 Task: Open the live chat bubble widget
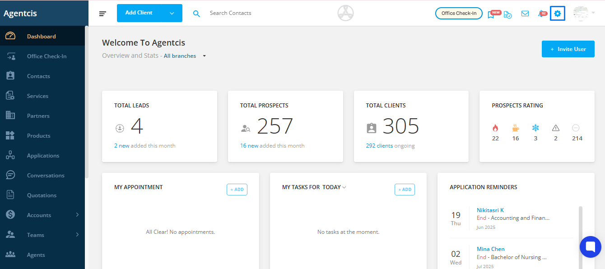pyautogui.click(x=591, y=247)
